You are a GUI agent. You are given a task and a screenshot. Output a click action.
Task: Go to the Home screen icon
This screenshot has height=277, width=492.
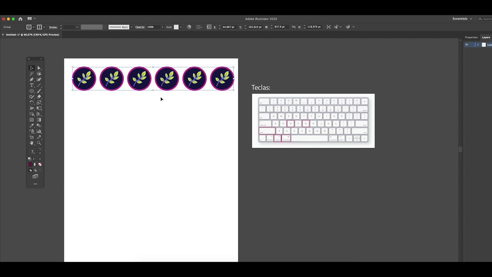pos(20,18)
